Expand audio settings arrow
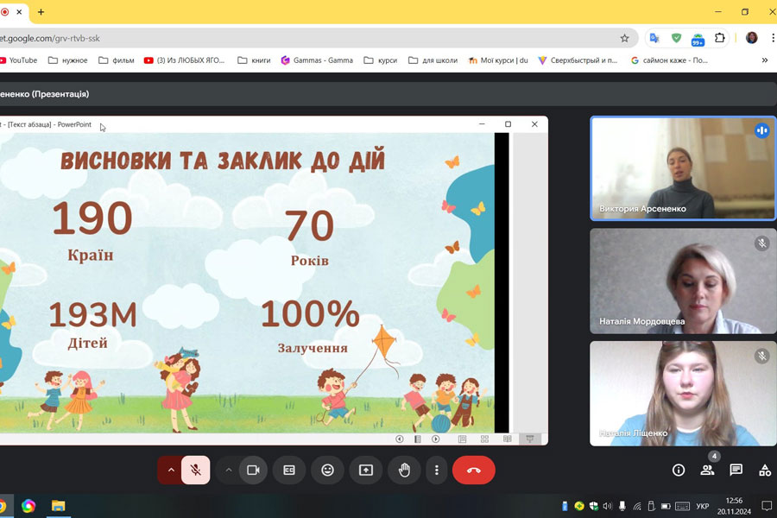Viewport: 777px width, 518px height. click(x=171, y=470)
